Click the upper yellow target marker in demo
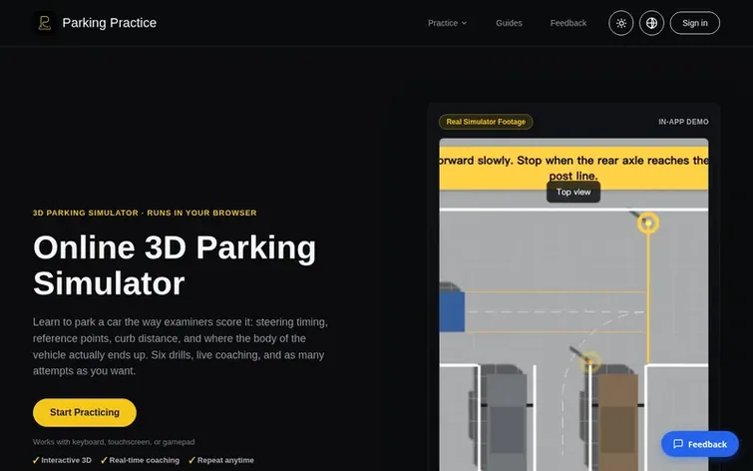The width and height of the screenshot is (753, 471). [x=648, y=223]
